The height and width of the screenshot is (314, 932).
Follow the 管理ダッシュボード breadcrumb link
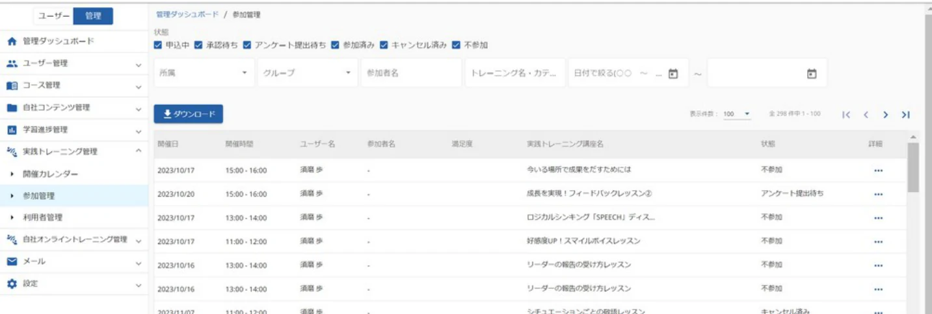pyautogui.click(x=187, y=14)
